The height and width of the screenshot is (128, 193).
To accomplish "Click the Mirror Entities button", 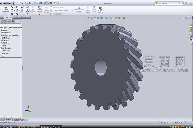I will [56, 7].
